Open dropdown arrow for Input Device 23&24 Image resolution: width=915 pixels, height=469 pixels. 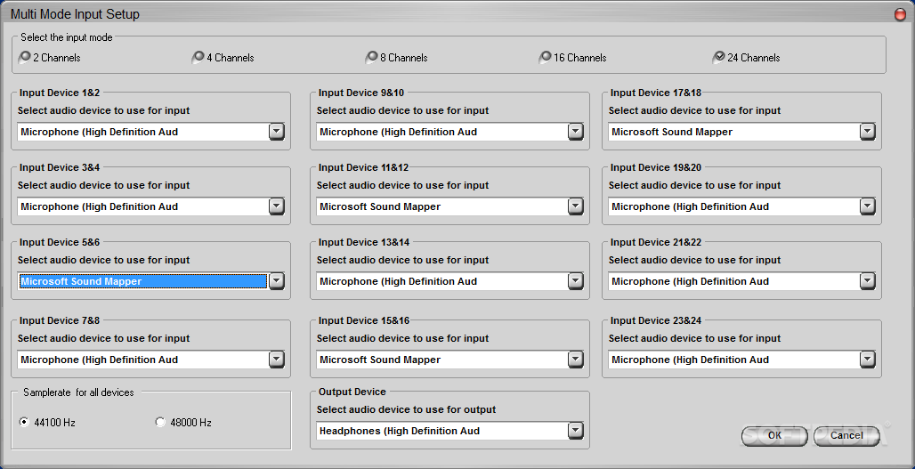point(868,360)
